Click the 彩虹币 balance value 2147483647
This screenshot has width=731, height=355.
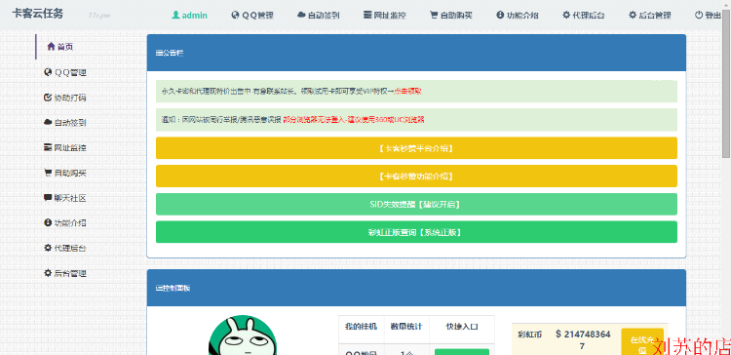pos(584,340)
